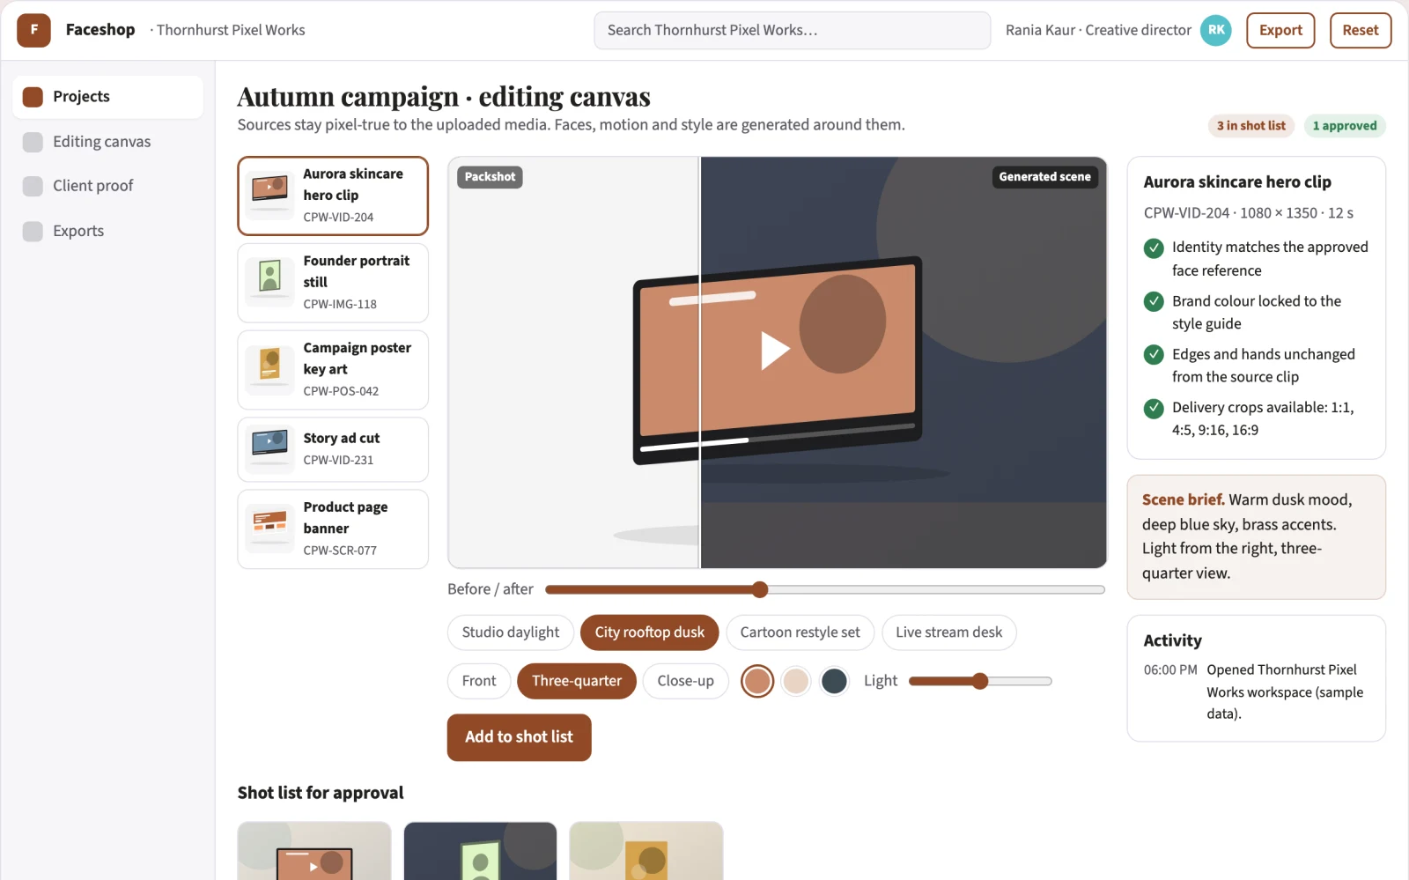Click the Identity matches check icon

(x=1154, y=248)
